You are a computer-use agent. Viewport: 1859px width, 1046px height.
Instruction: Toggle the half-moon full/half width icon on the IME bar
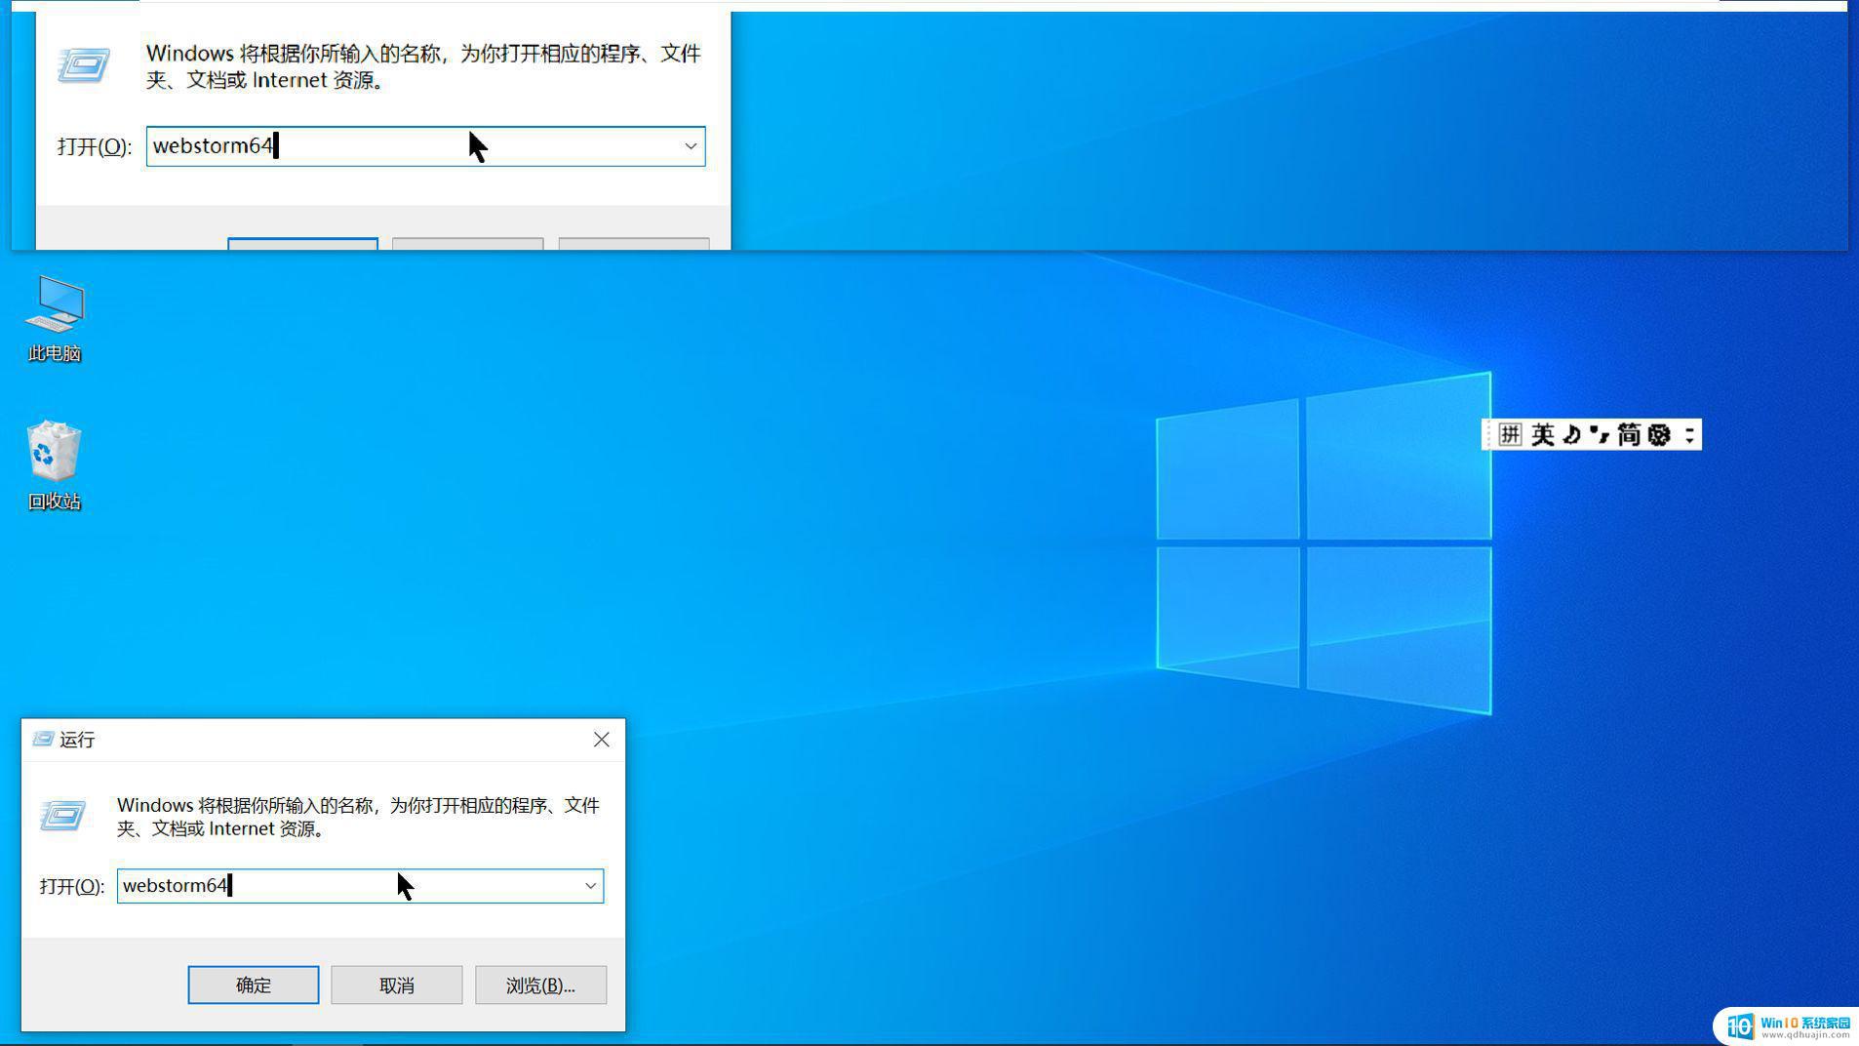coord(1571,434)
